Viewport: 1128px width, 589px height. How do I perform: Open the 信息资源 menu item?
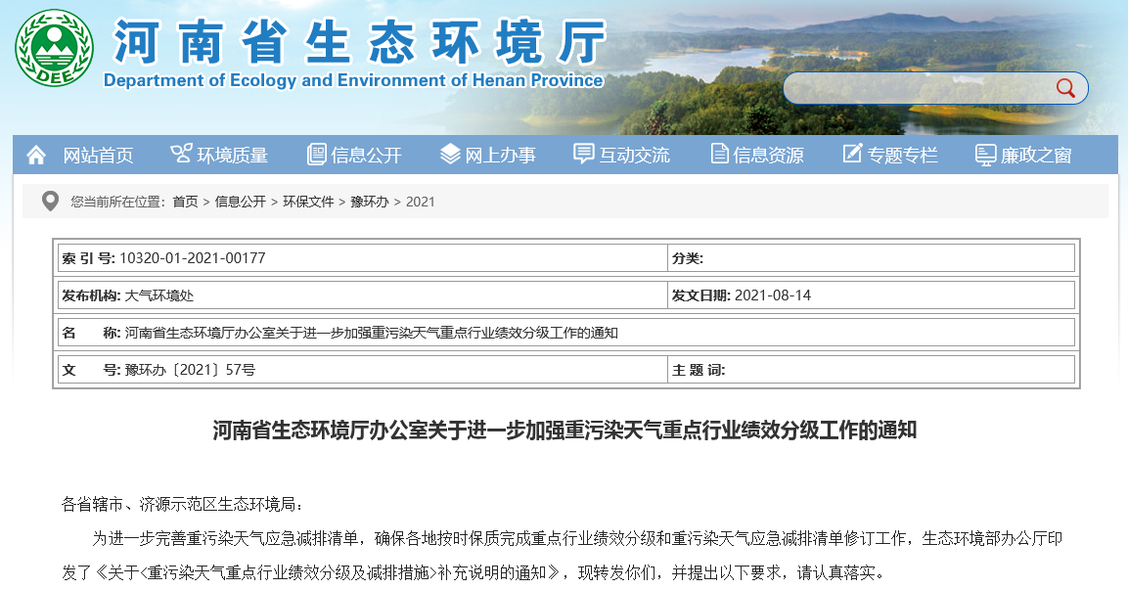point(768,156)
